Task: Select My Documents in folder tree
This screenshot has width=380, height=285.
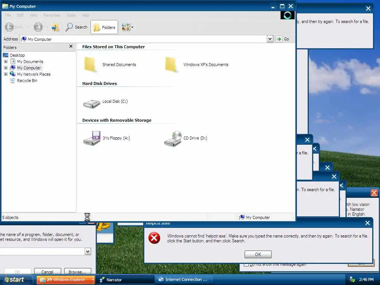Action: pyautogui.click(x=30, y=62)
